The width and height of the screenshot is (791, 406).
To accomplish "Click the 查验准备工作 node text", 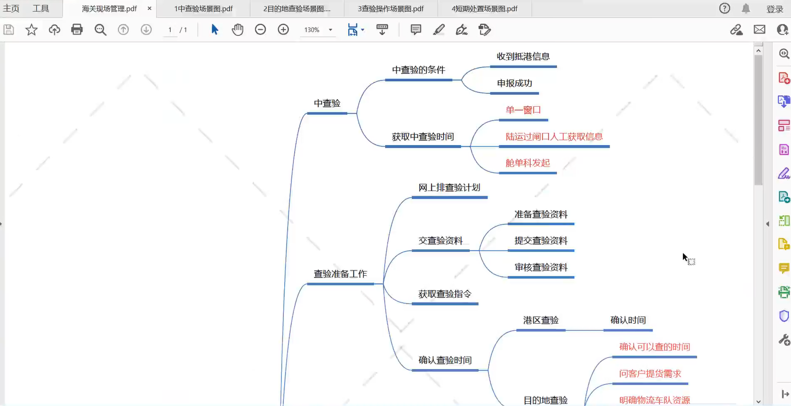I will (x=340, y=274).
